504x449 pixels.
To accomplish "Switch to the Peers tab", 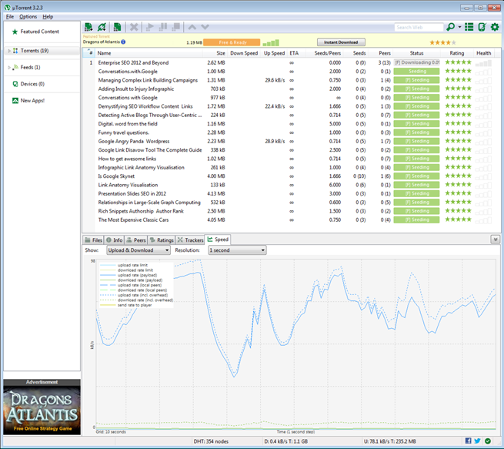I will (x=136, y=240).
